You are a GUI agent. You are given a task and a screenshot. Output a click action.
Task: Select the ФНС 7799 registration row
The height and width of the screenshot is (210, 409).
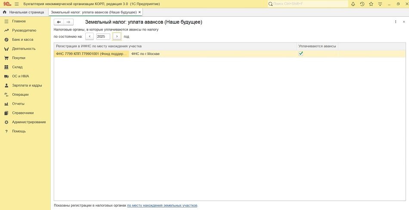point(92,54)
